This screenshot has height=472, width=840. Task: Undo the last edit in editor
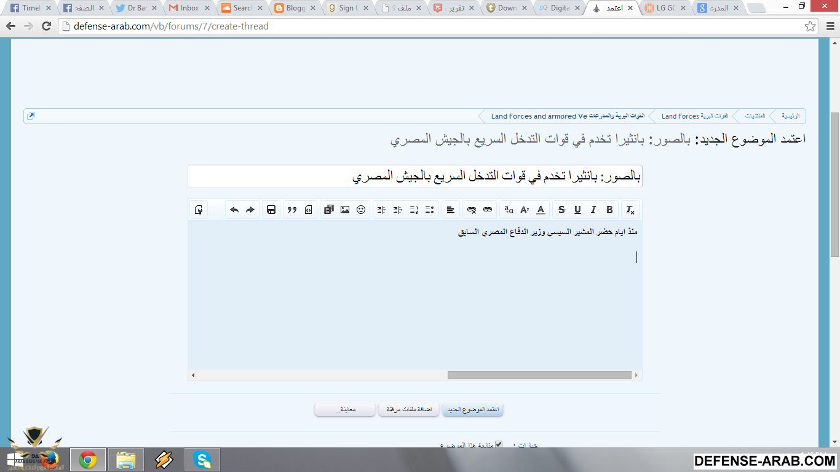(234, 210)
